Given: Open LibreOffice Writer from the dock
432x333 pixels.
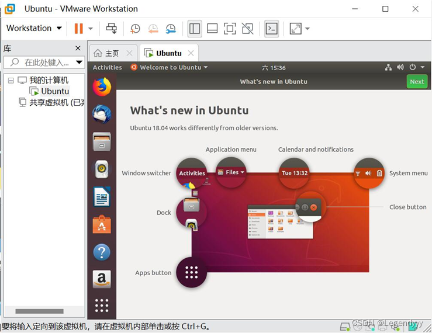Looking at the screenshot, I should click(102, 197).
